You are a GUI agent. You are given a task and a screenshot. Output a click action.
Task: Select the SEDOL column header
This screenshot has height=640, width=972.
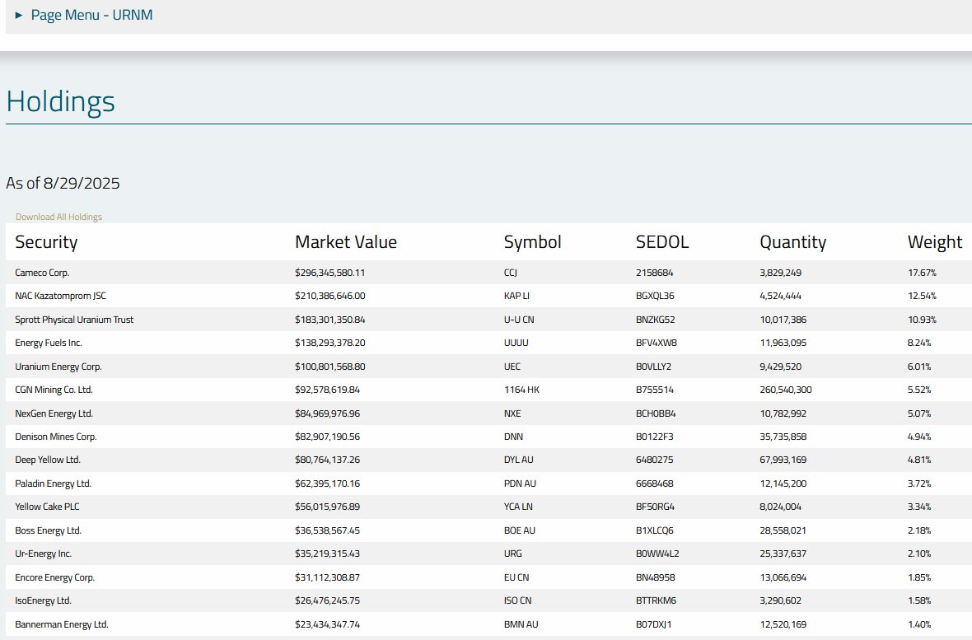tap(662, 242)
